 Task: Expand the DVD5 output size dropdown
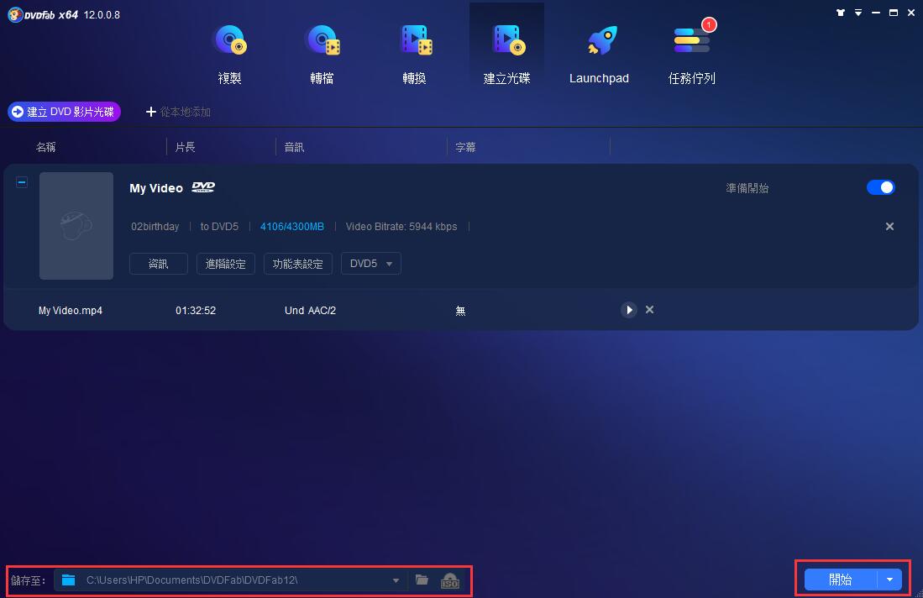[x=371, y=264]
